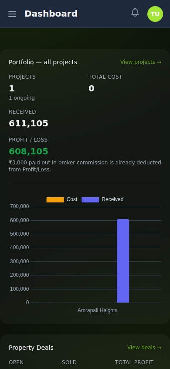The height and width of the screenshot is (369, 170).
Task: Select the Amrapali Heights received bar
Action: 123,261
